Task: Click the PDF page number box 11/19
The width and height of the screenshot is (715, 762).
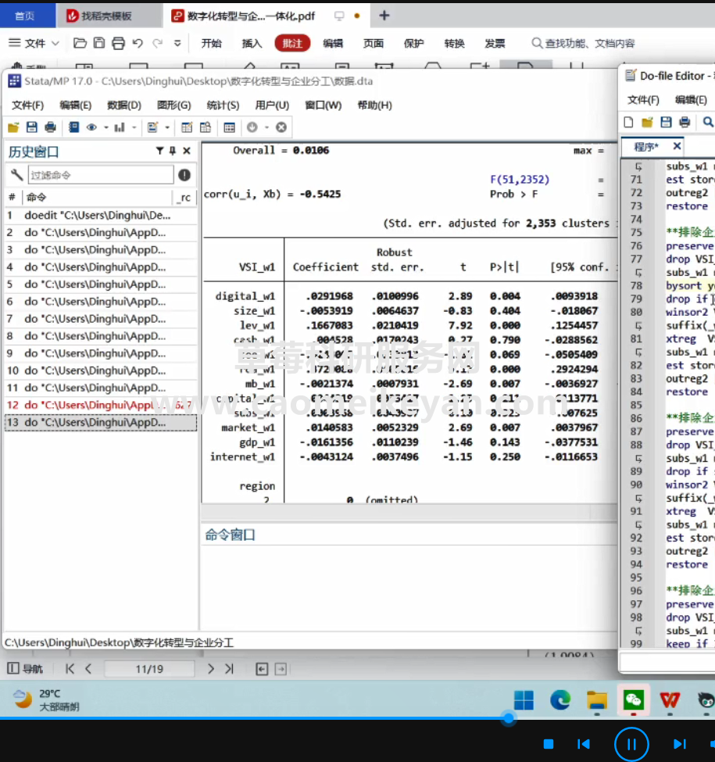Action: click(x=149, y=669)
